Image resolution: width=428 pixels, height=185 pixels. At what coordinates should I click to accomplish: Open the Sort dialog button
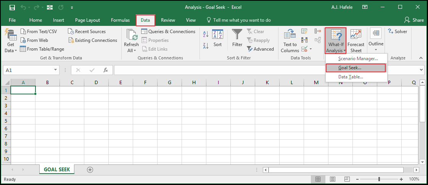(217, 38)
